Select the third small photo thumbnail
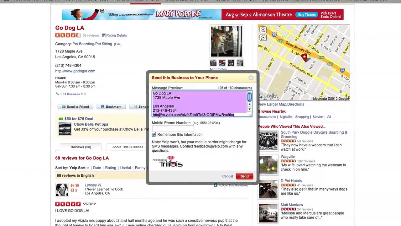Viewport: 401px width, 226px height. click(231, 63)
